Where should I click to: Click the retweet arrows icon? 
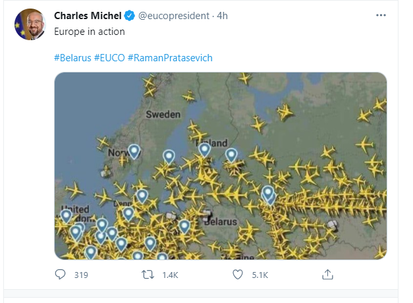[x=148, y=274]
